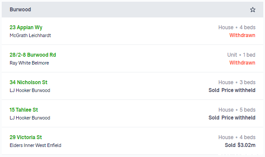This screenshot has height=157, width=265.
Task: Click House 4 beds detail for Appian Wy
Action: [x=237, y=27]
